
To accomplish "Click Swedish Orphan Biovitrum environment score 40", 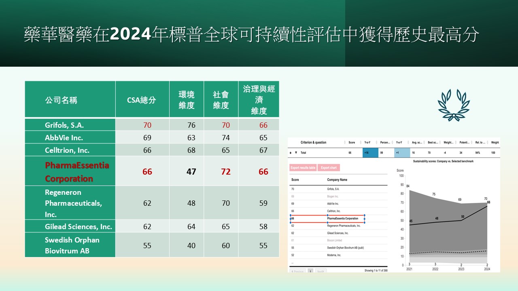I will pyautogui.click(x=191, y=245).
